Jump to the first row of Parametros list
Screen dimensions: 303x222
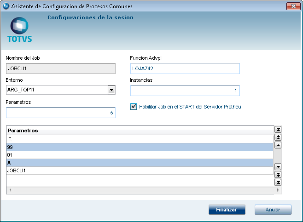point(277,130)
